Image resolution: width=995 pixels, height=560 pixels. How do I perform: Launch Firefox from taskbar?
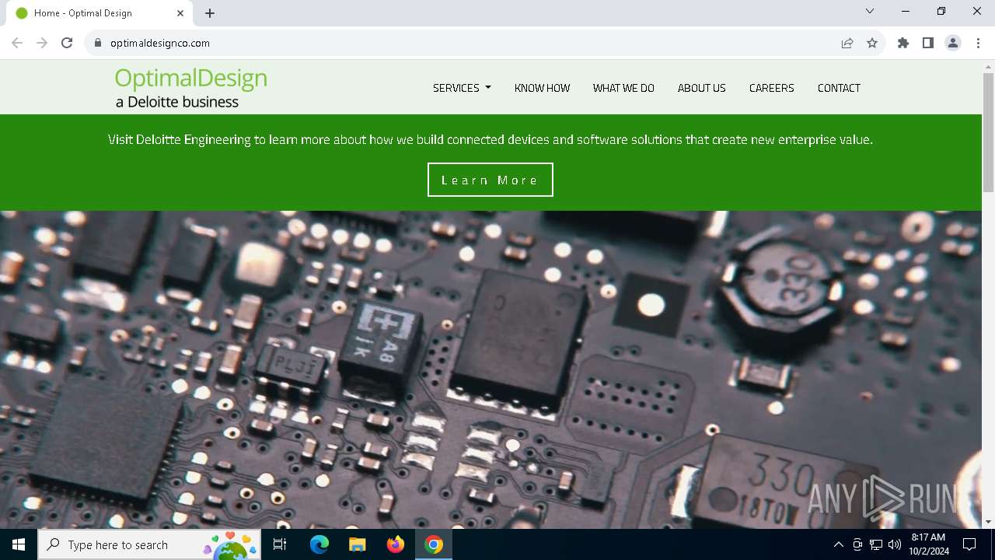396,544
